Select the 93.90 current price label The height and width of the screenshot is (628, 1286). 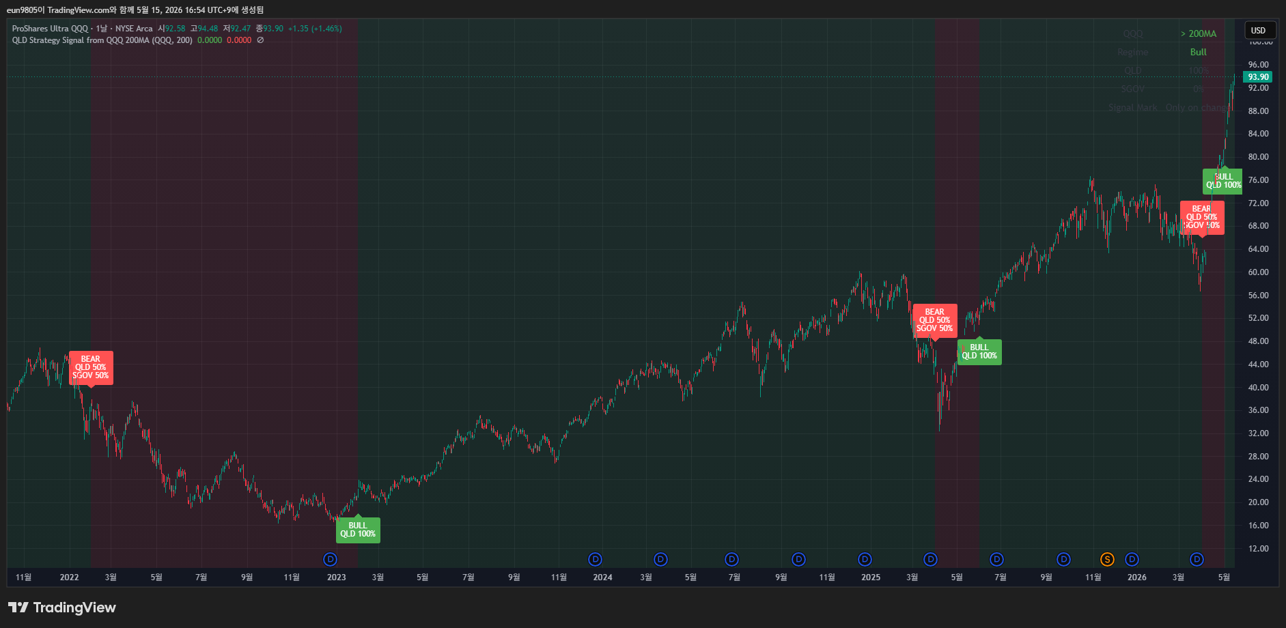(x=1258, y=77)
